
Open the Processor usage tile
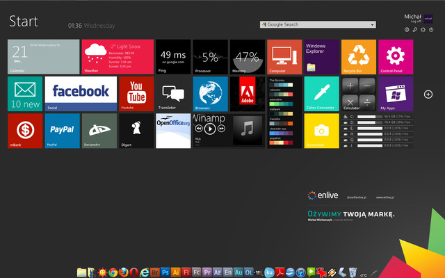point(210,57)
